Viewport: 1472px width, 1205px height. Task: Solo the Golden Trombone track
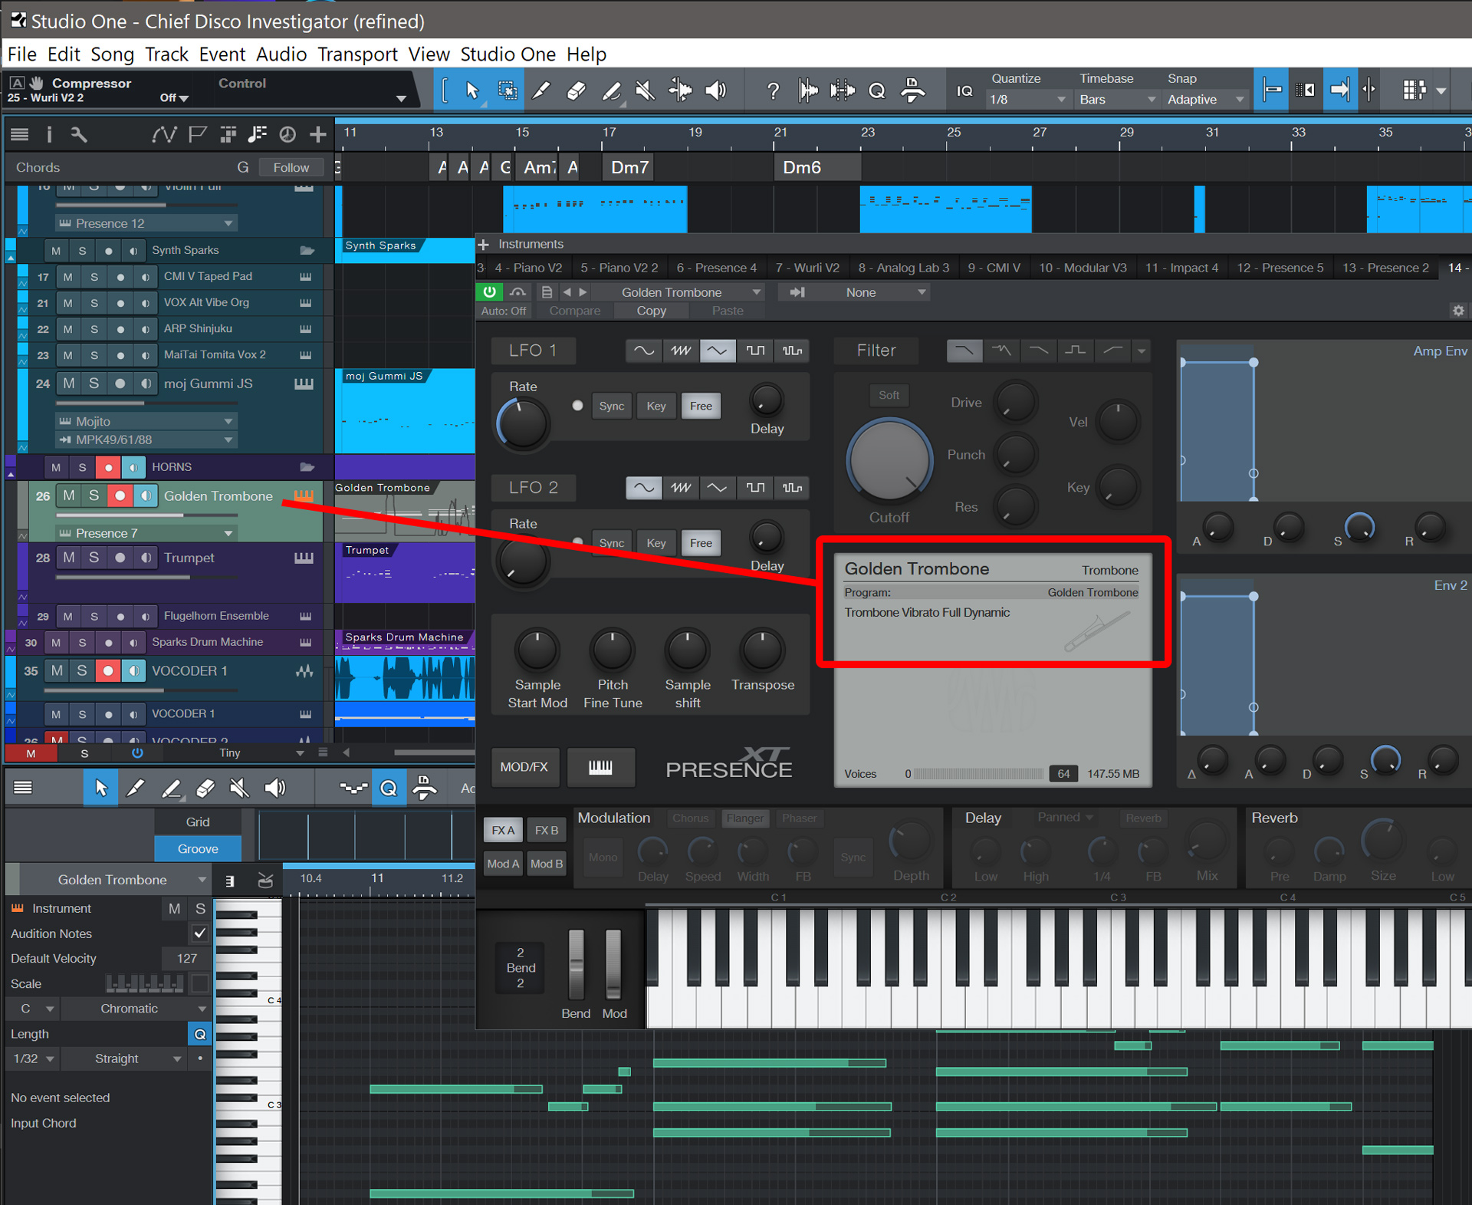click(94, 495)
